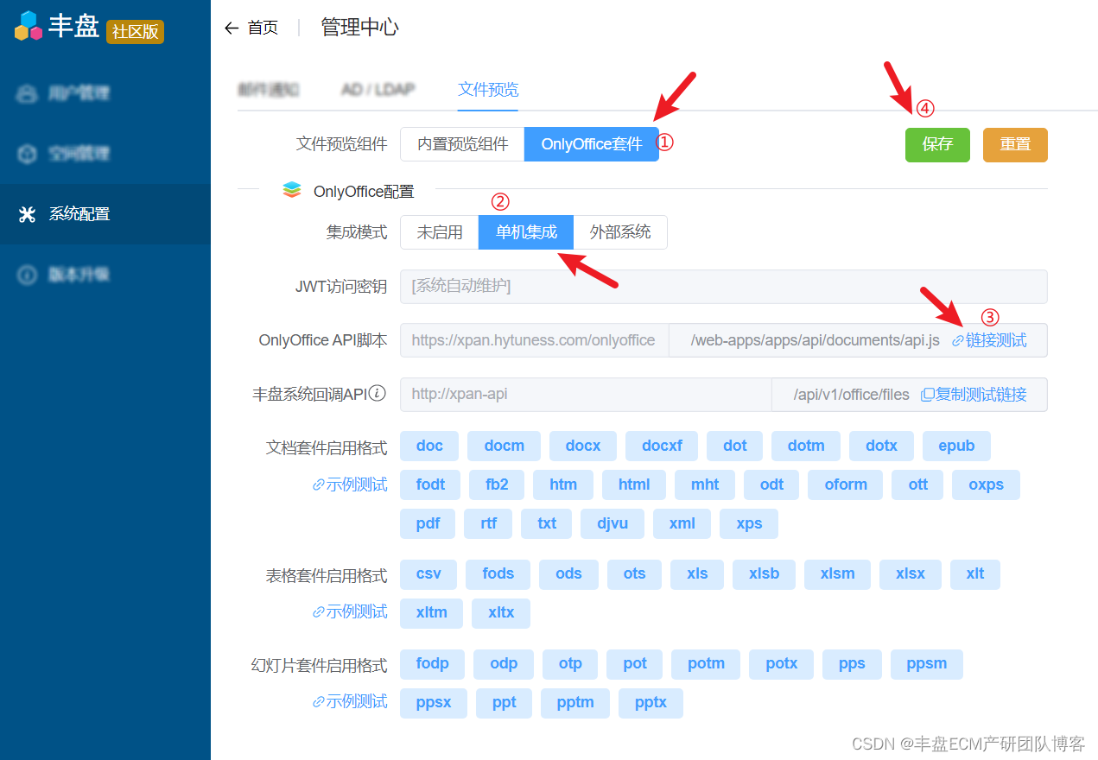Click the blurred second sidebar menu item
This screenshot has width=1098, height=760.
point(105,154)
